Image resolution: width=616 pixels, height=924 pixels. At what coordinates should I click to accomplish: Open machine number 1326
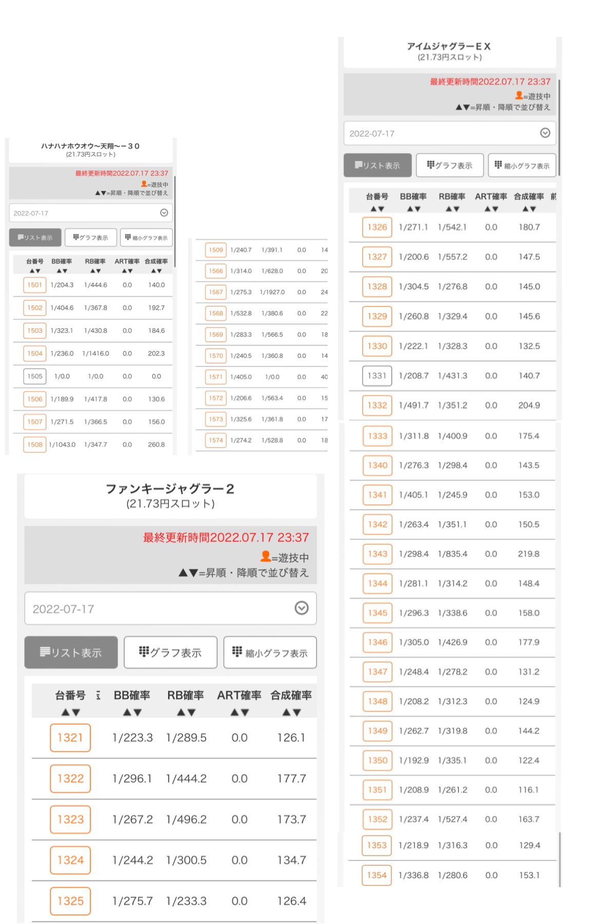(377, 227)
